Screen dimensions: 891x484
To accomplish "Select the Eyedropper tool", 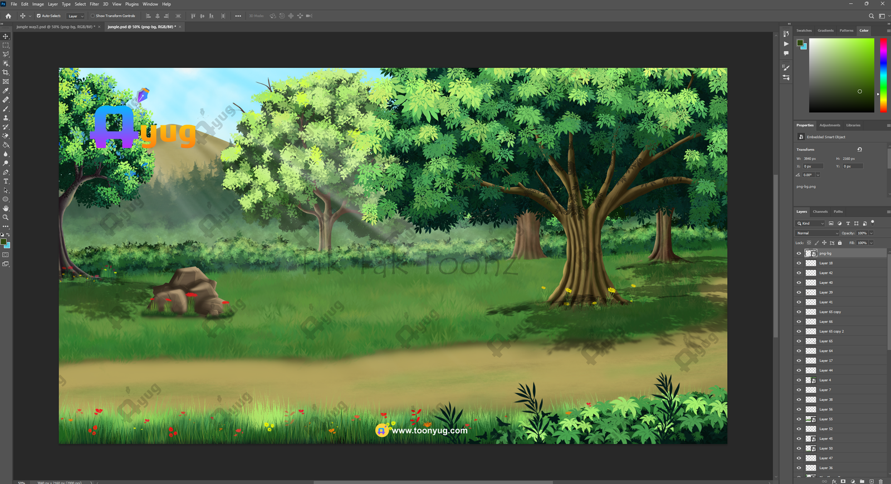I will pos(6,91).
